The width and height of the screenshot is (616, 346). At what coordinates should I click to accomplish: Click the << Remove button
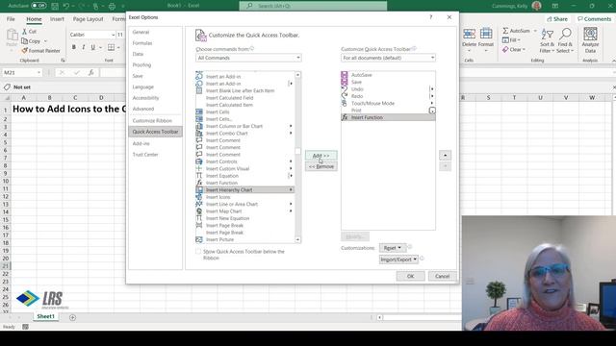click(x=321, y=166)
